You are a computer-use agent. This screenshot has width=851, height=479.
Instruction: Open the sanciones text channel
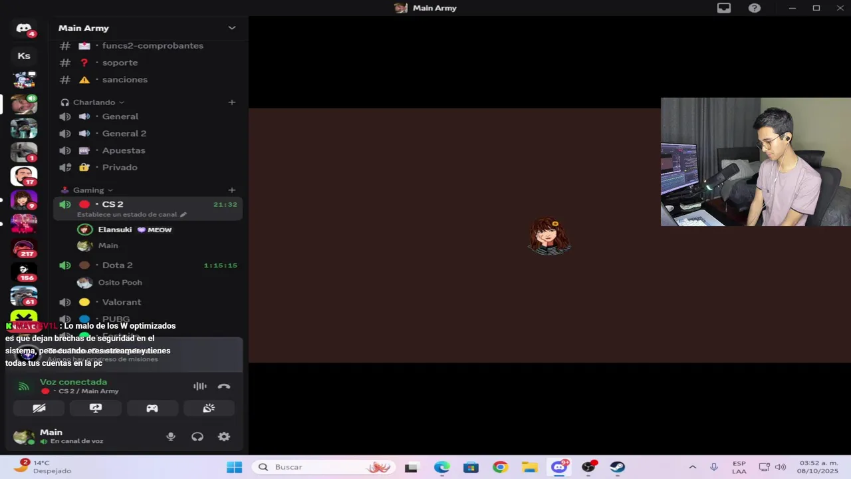click(x=148, y=79)
